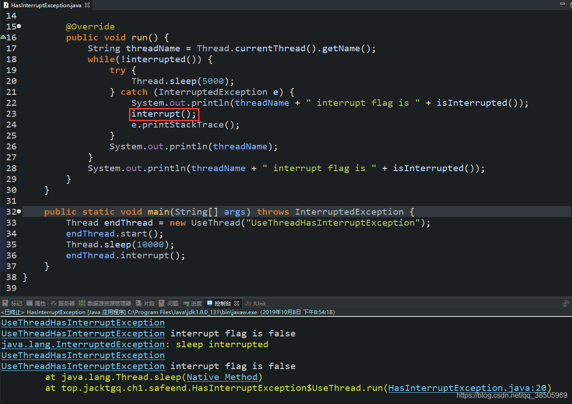Click line number 14 in the gutter
This screenshot has height=404, width=572.
11,15
